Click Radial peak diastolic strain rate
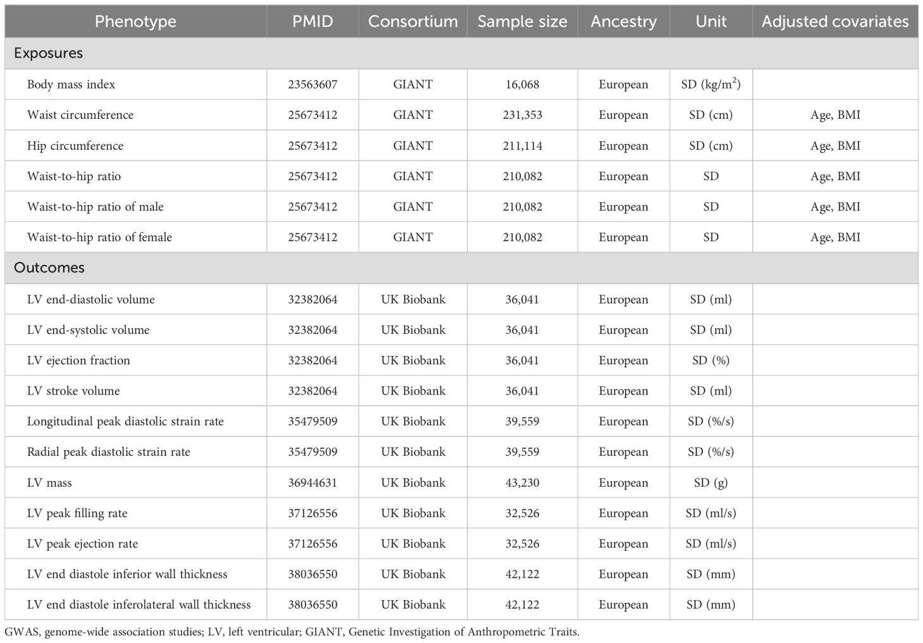This screenshot has width=923, height=643. (109, 452)
